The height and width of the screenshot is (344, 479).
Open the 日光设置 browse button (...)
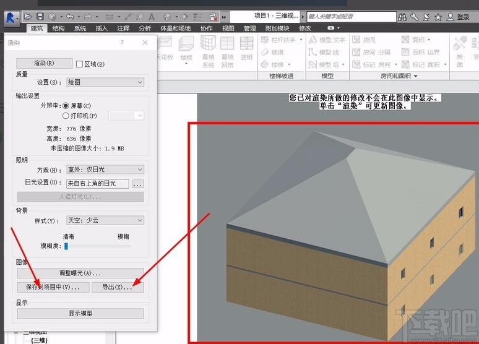(x=138, y=184)
